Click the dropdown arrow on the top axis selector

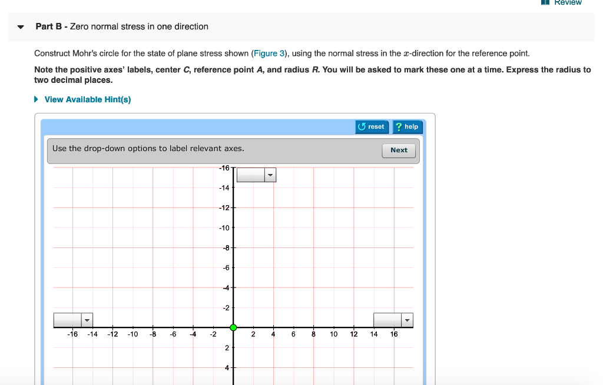[x=270, y=175]
